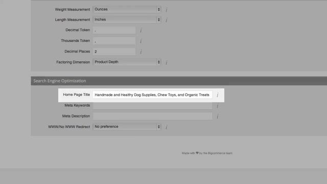Open the Length Measurement dropdown

pyautogui.click(x=127, y=19)
